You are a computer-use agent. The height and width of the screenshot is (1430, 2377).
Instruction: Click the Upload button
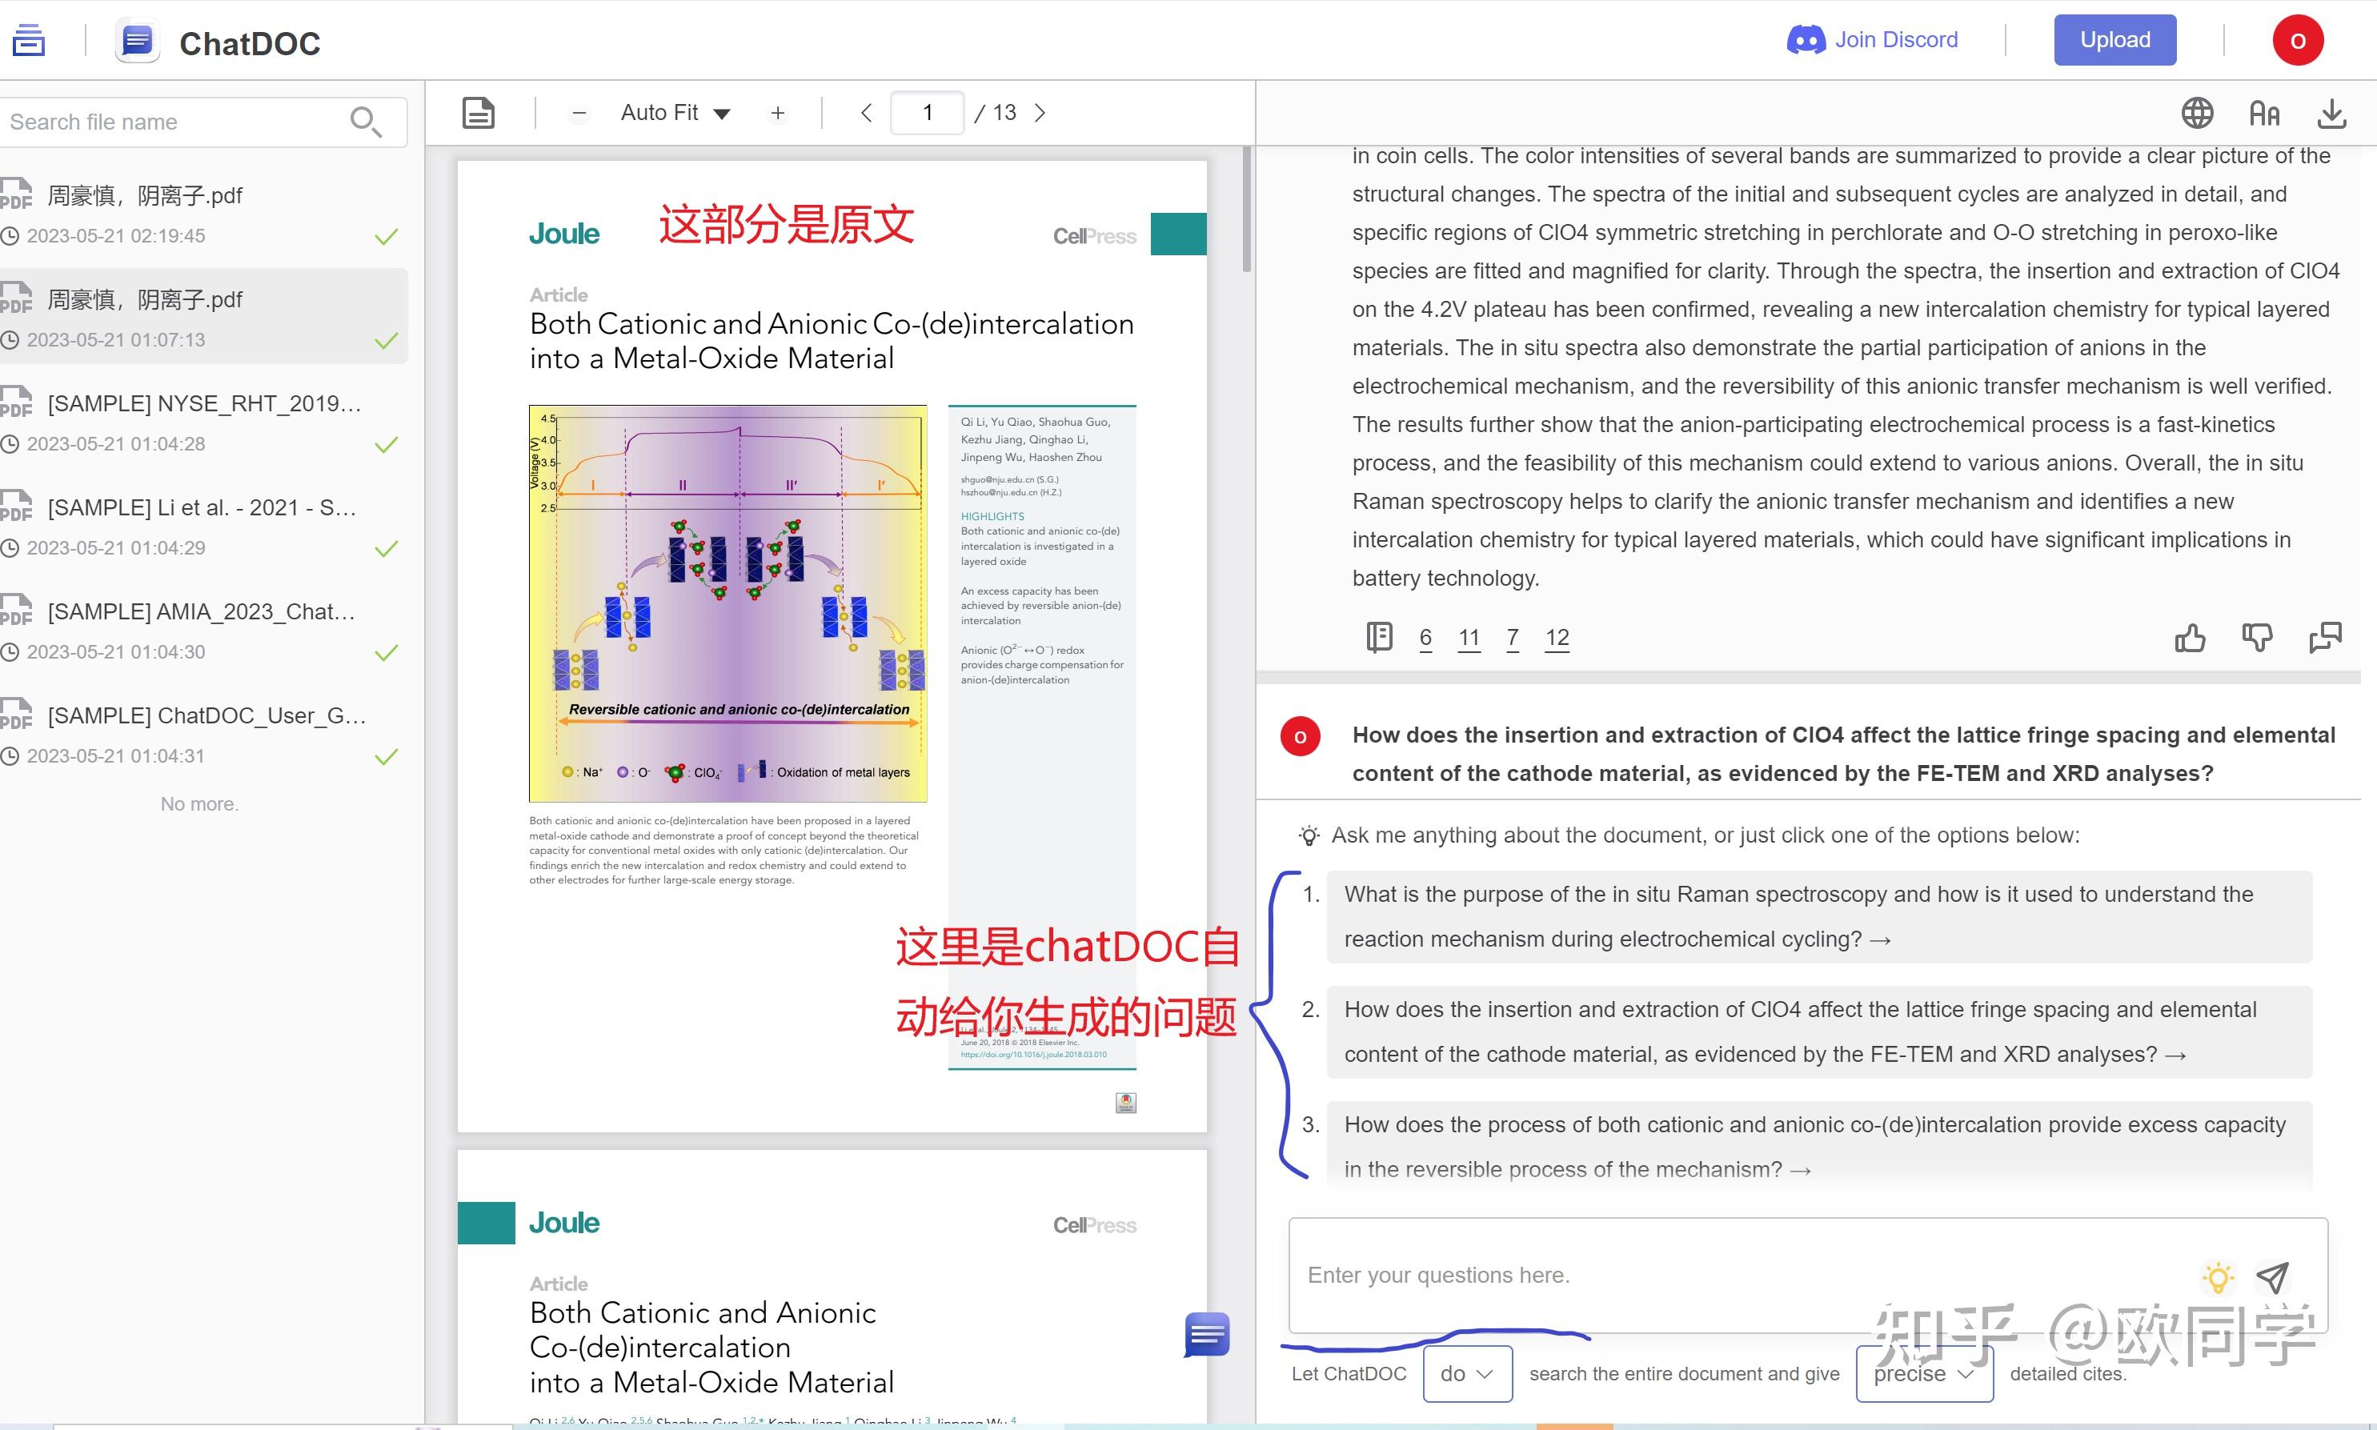tap(2114, 41)
